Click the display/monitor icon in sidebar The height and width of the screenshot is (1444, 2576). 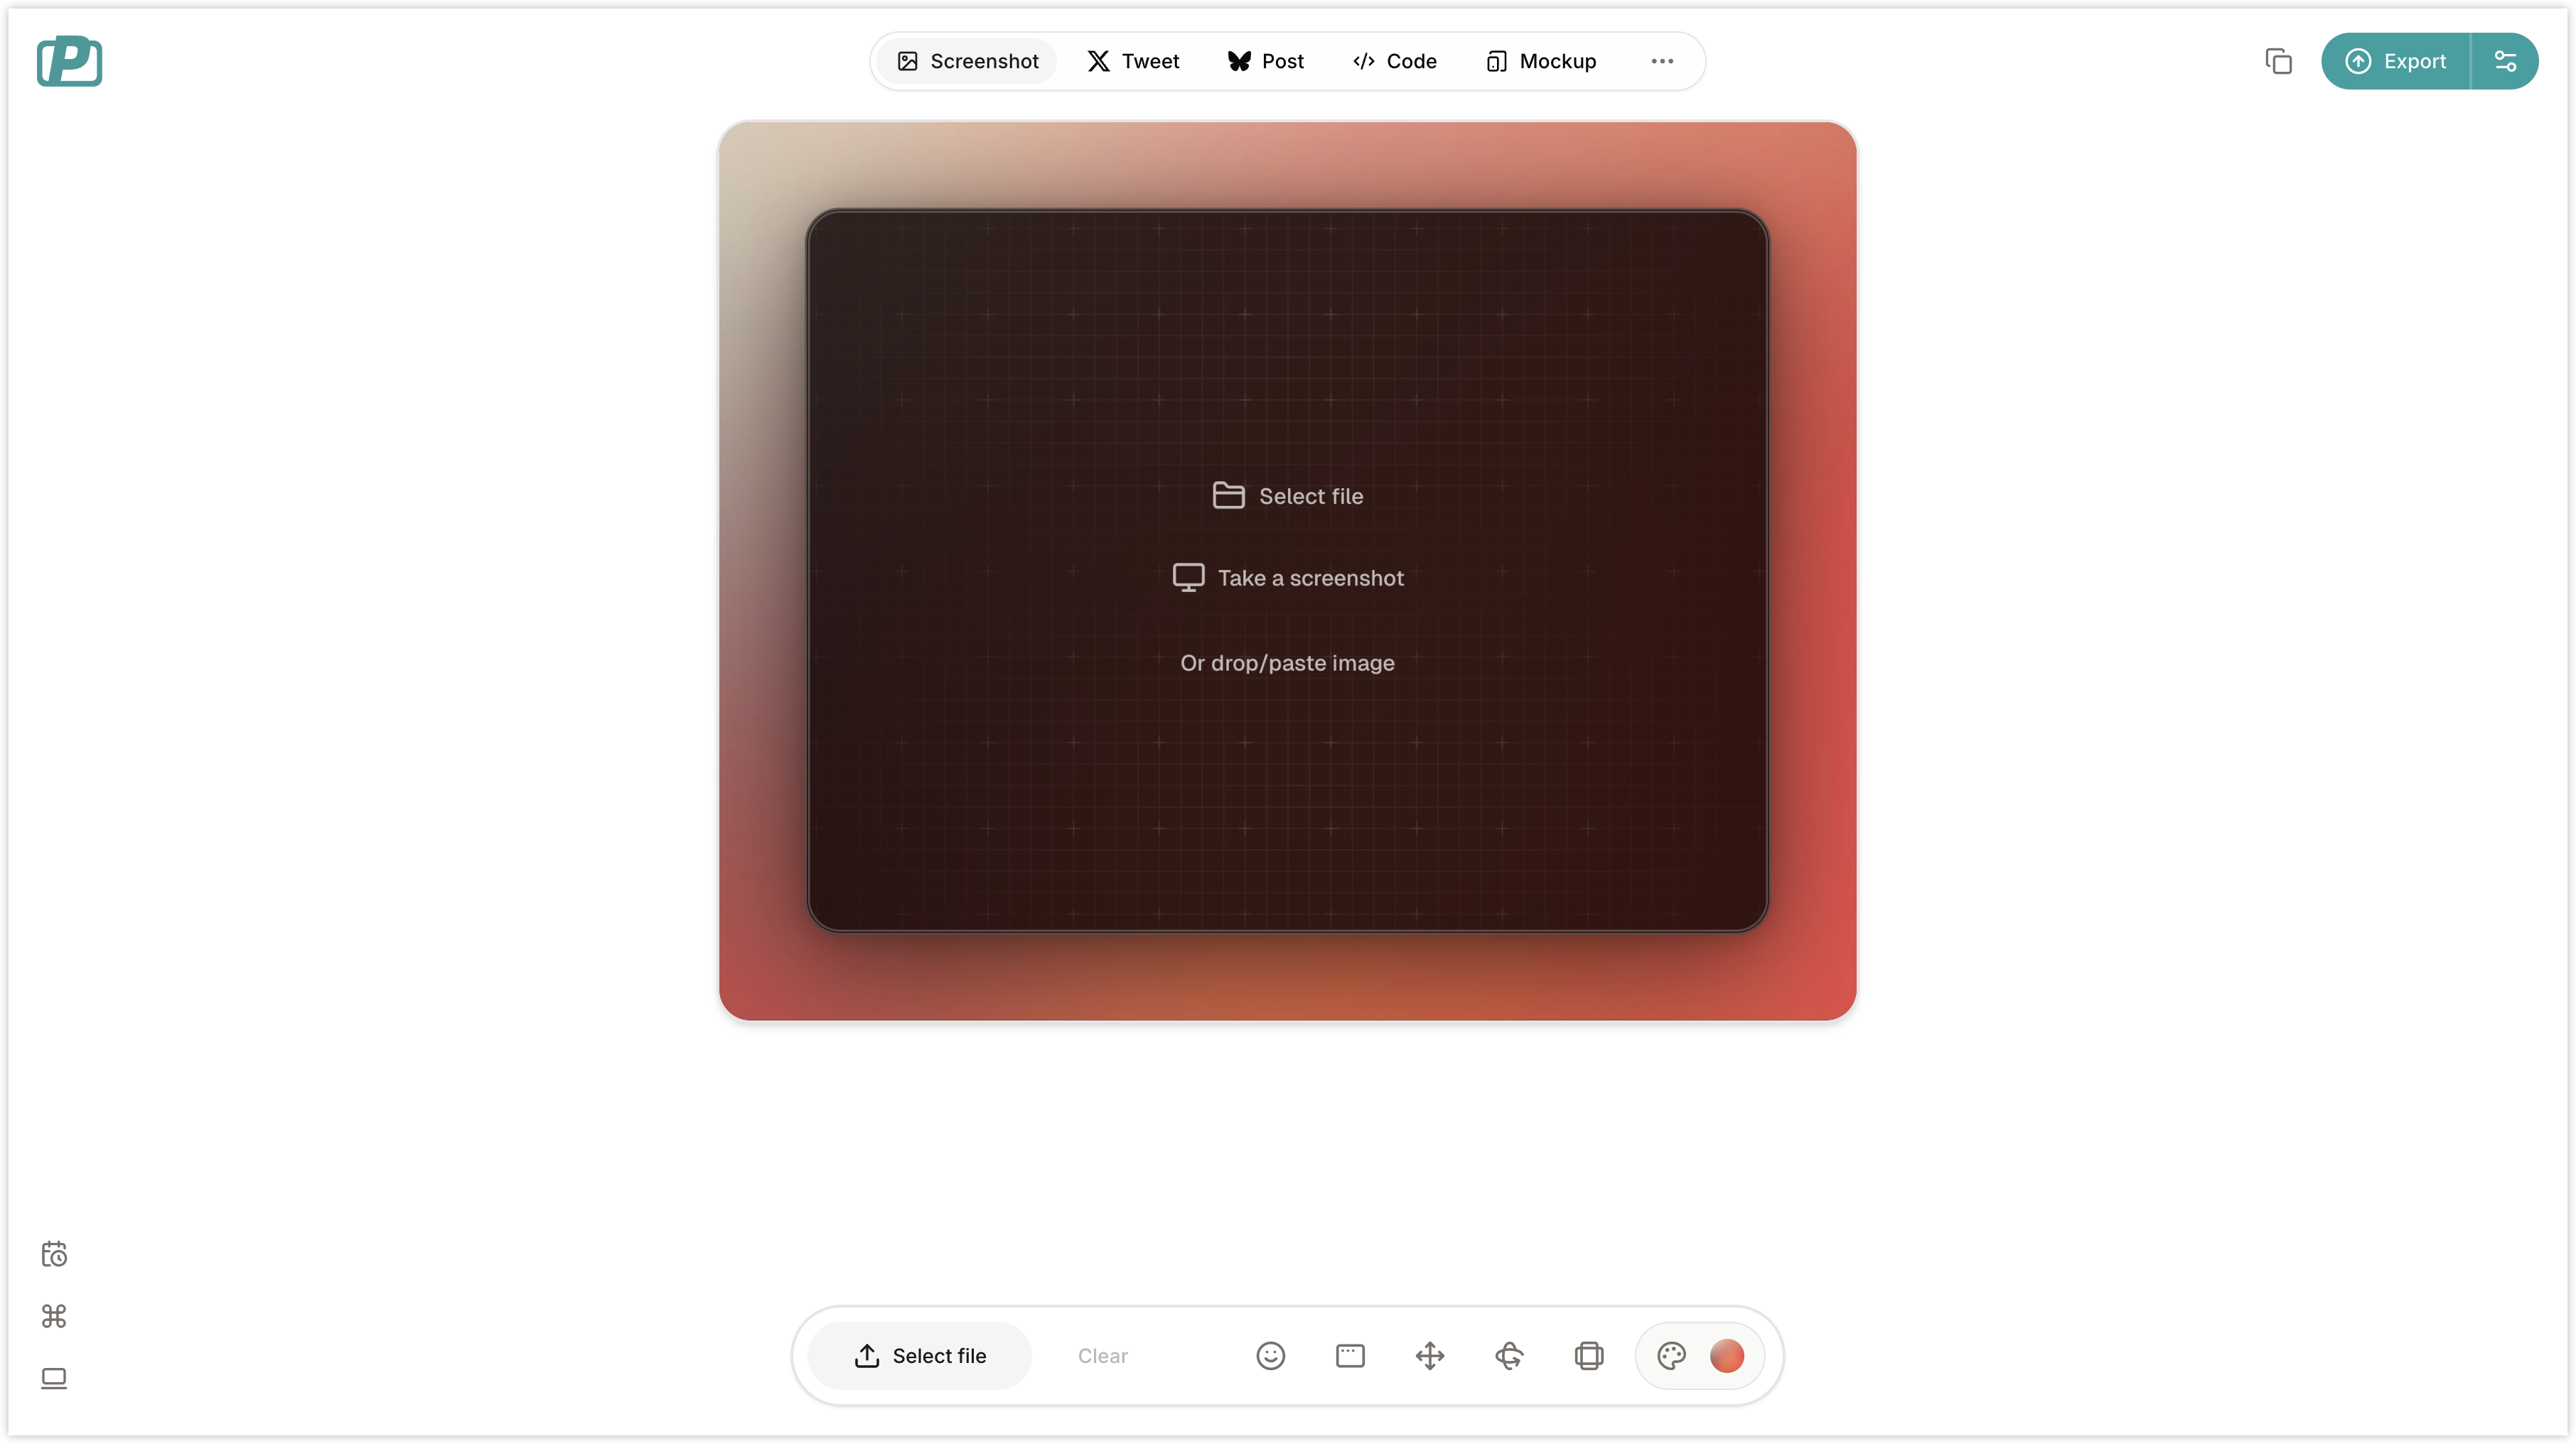[53, 1376]
